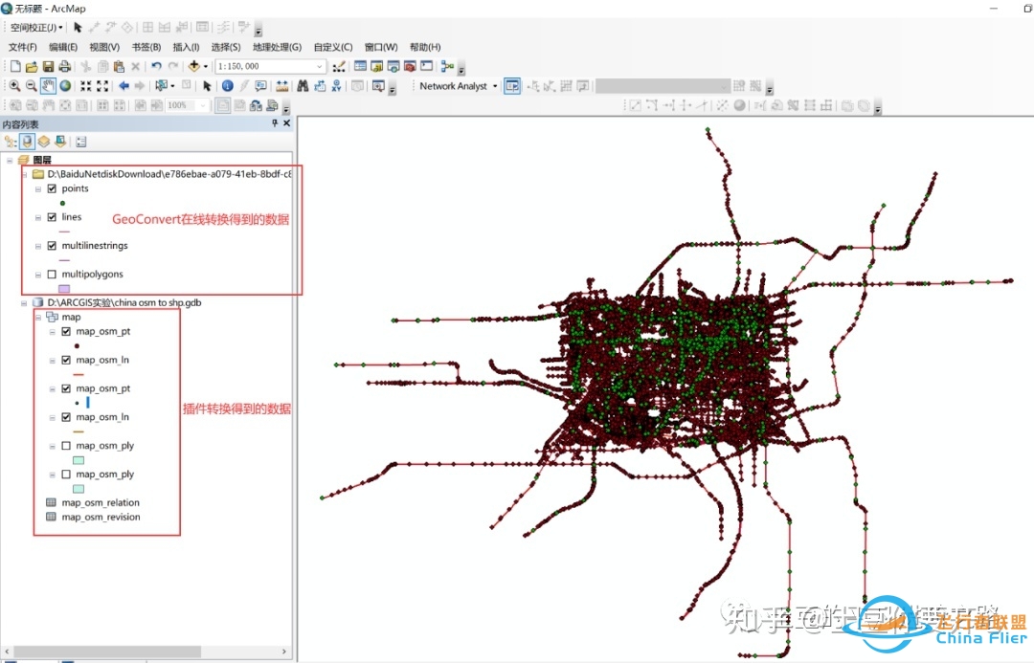Open the 地理处理(G) menu
This screenshot has width=1034, height=663.
click(x=277, y=47)
